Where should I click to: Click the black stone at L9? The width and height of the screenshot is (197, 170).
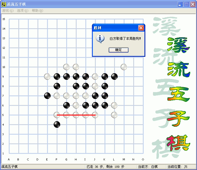pyautogui.click(x=114, y=76)
